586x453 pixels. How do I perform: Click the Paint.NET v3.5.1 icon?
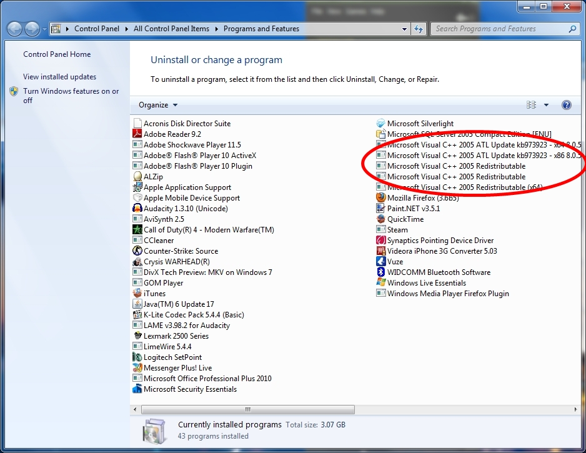pyautogui.click(x=381, y=208)
